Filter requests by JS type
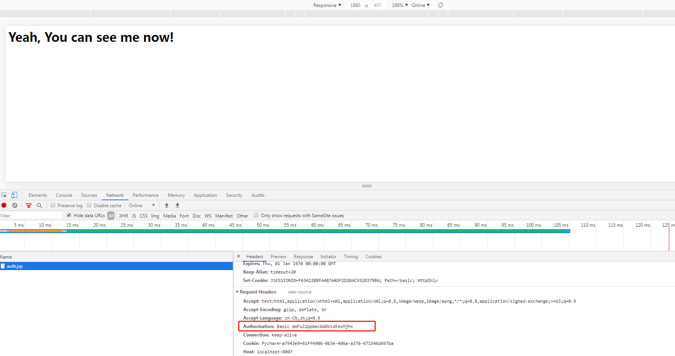675x356 pixels. (134, 216)
